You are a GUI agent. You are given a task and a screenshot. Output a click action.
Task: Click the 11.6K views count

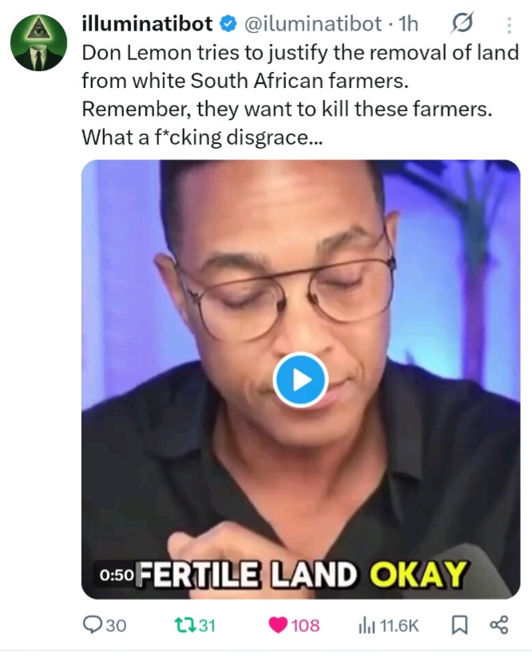398,625
